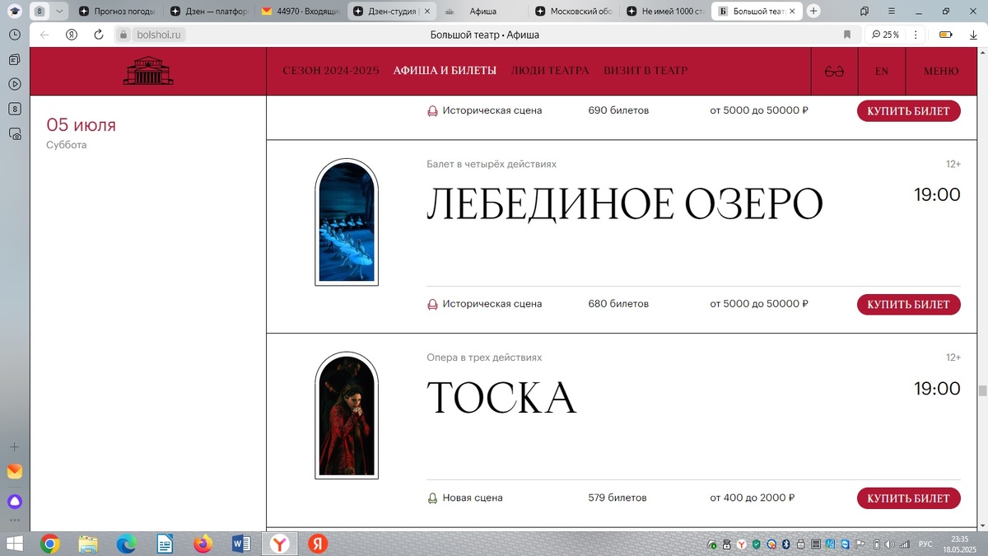The image size is (988, 556).
Task: Open the ТОСКА title link
Action: [501, 398]
